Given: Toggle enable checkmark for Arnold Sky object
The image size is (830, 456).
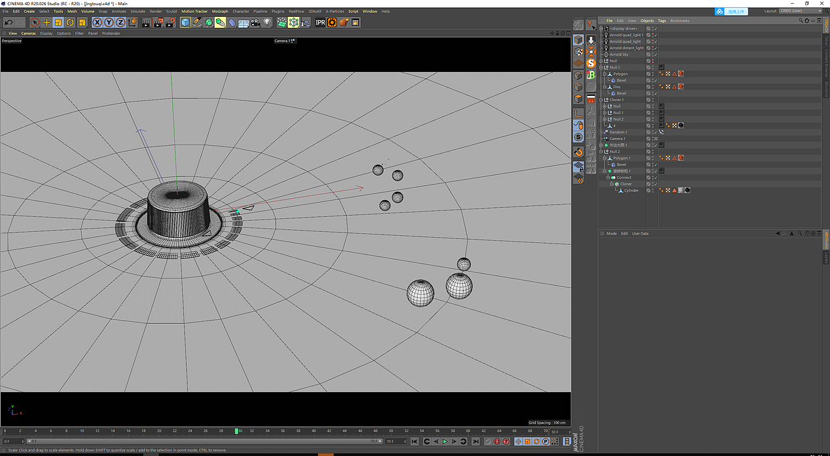Looking at the screenshot, I should pyautogui.click(x=655, y=54).
